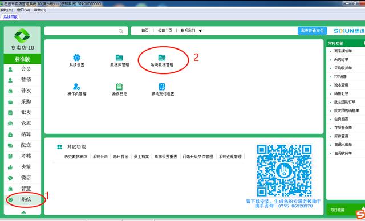The height and width of the screenshot is (221, 365).
Task: Open 门店升级文件管理
Action: (198, 157)
